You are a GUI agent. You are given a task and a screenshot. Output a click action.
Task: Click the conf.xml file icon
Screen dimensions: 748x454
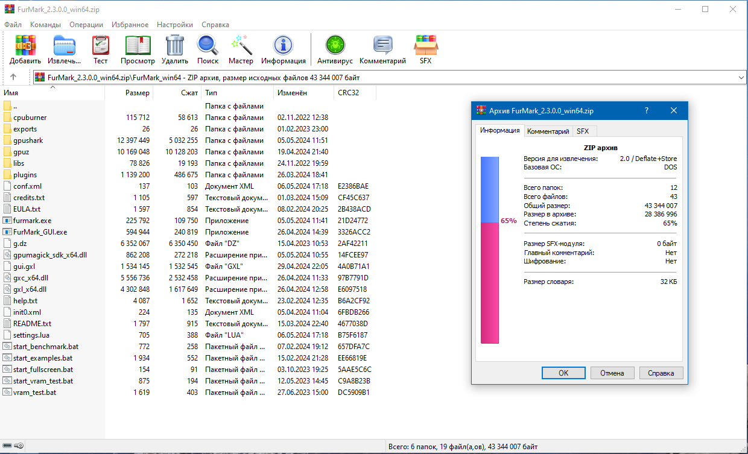coord(7,186)
